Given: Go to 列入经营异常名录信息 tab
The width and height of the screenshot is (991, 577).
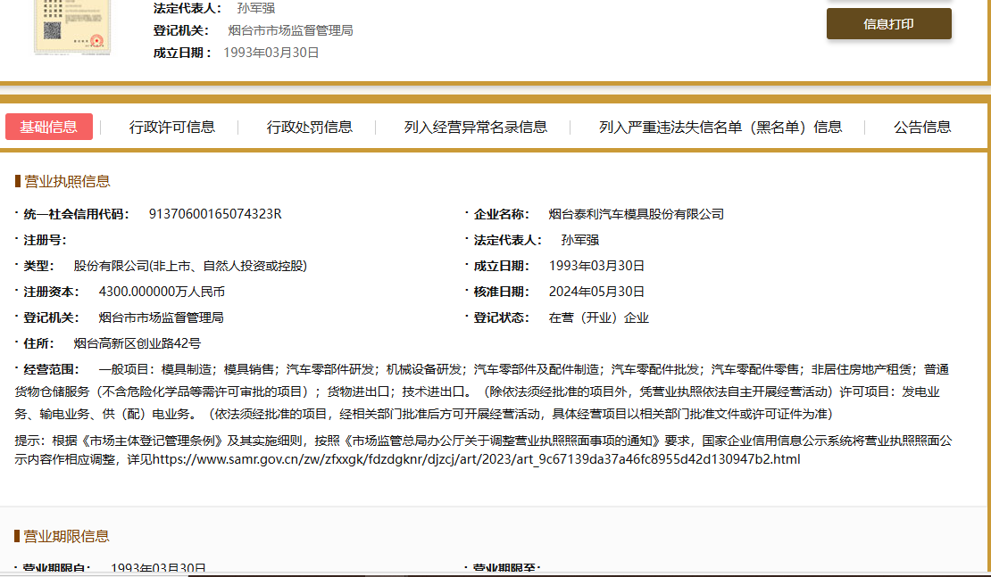Looking at the screenshot, I should (x=475, y=127).
